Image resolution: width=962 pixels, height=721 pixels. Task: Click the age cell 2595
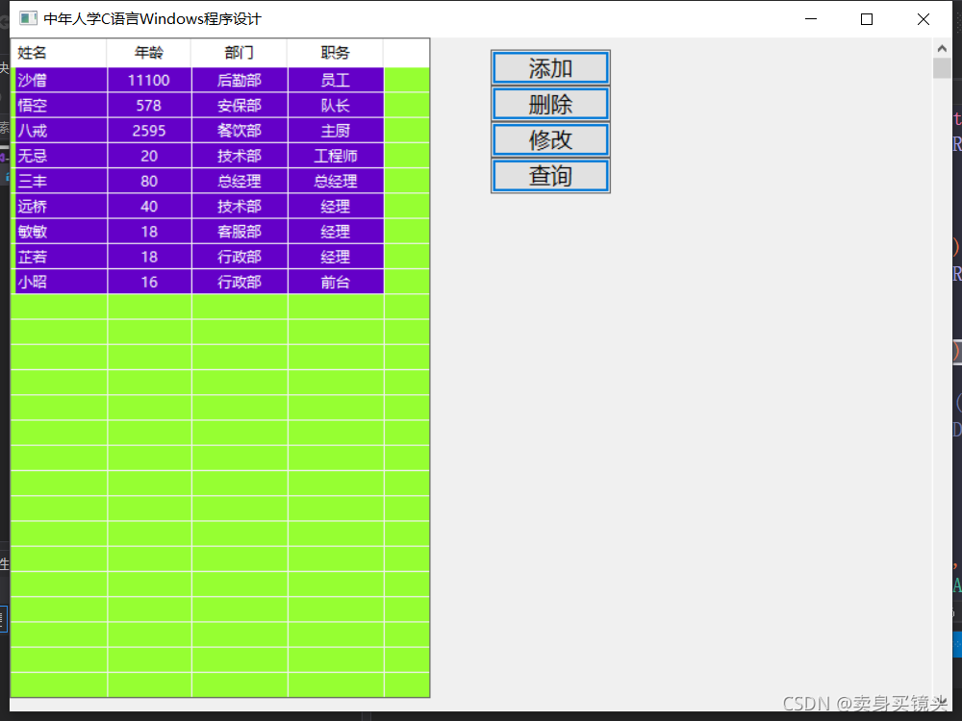tap(149, 131)
